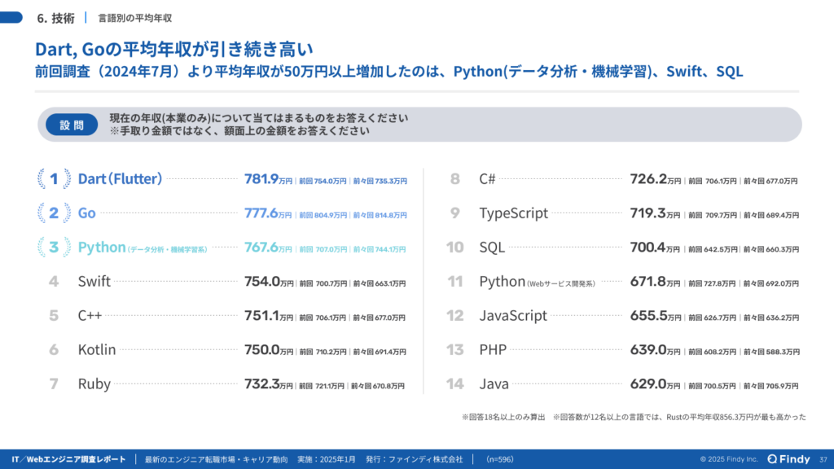Click the rank 1 laurel badge
The width and height of the screenshot is (834, 469).
pyautogui.click(x=54, y=179)
